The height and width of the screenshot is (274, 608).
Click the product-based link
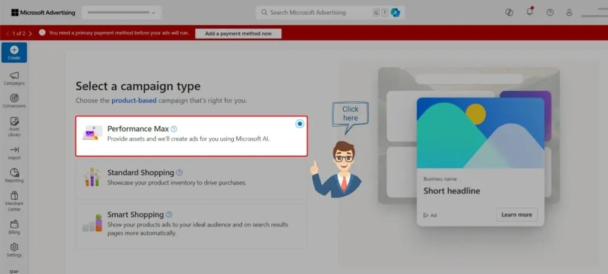(x=134, y=100)
